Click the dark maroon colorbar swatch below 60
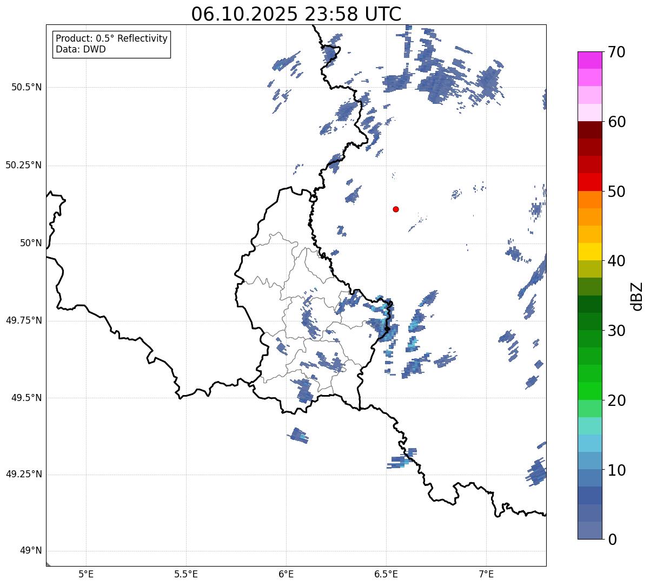 click(590, 130)
